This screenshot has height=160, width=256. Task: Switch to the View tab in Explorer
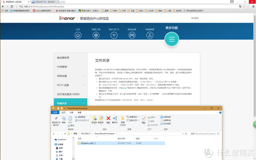[79, 113]
